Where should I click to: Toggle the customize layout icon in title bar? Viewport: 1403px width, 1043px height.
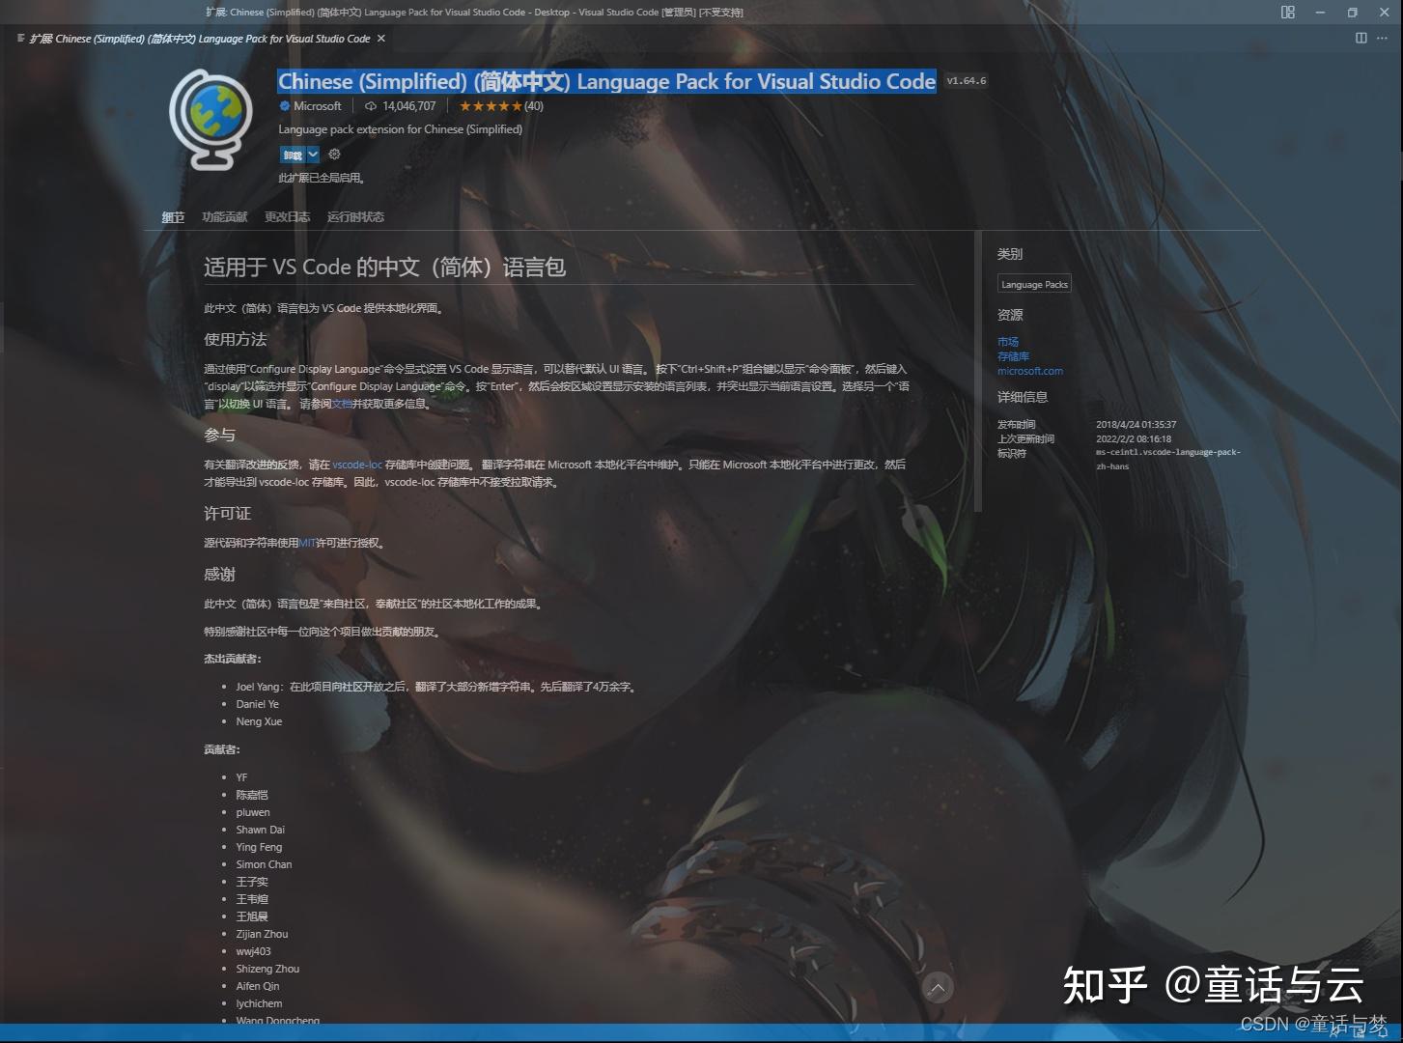[1287, 13]
